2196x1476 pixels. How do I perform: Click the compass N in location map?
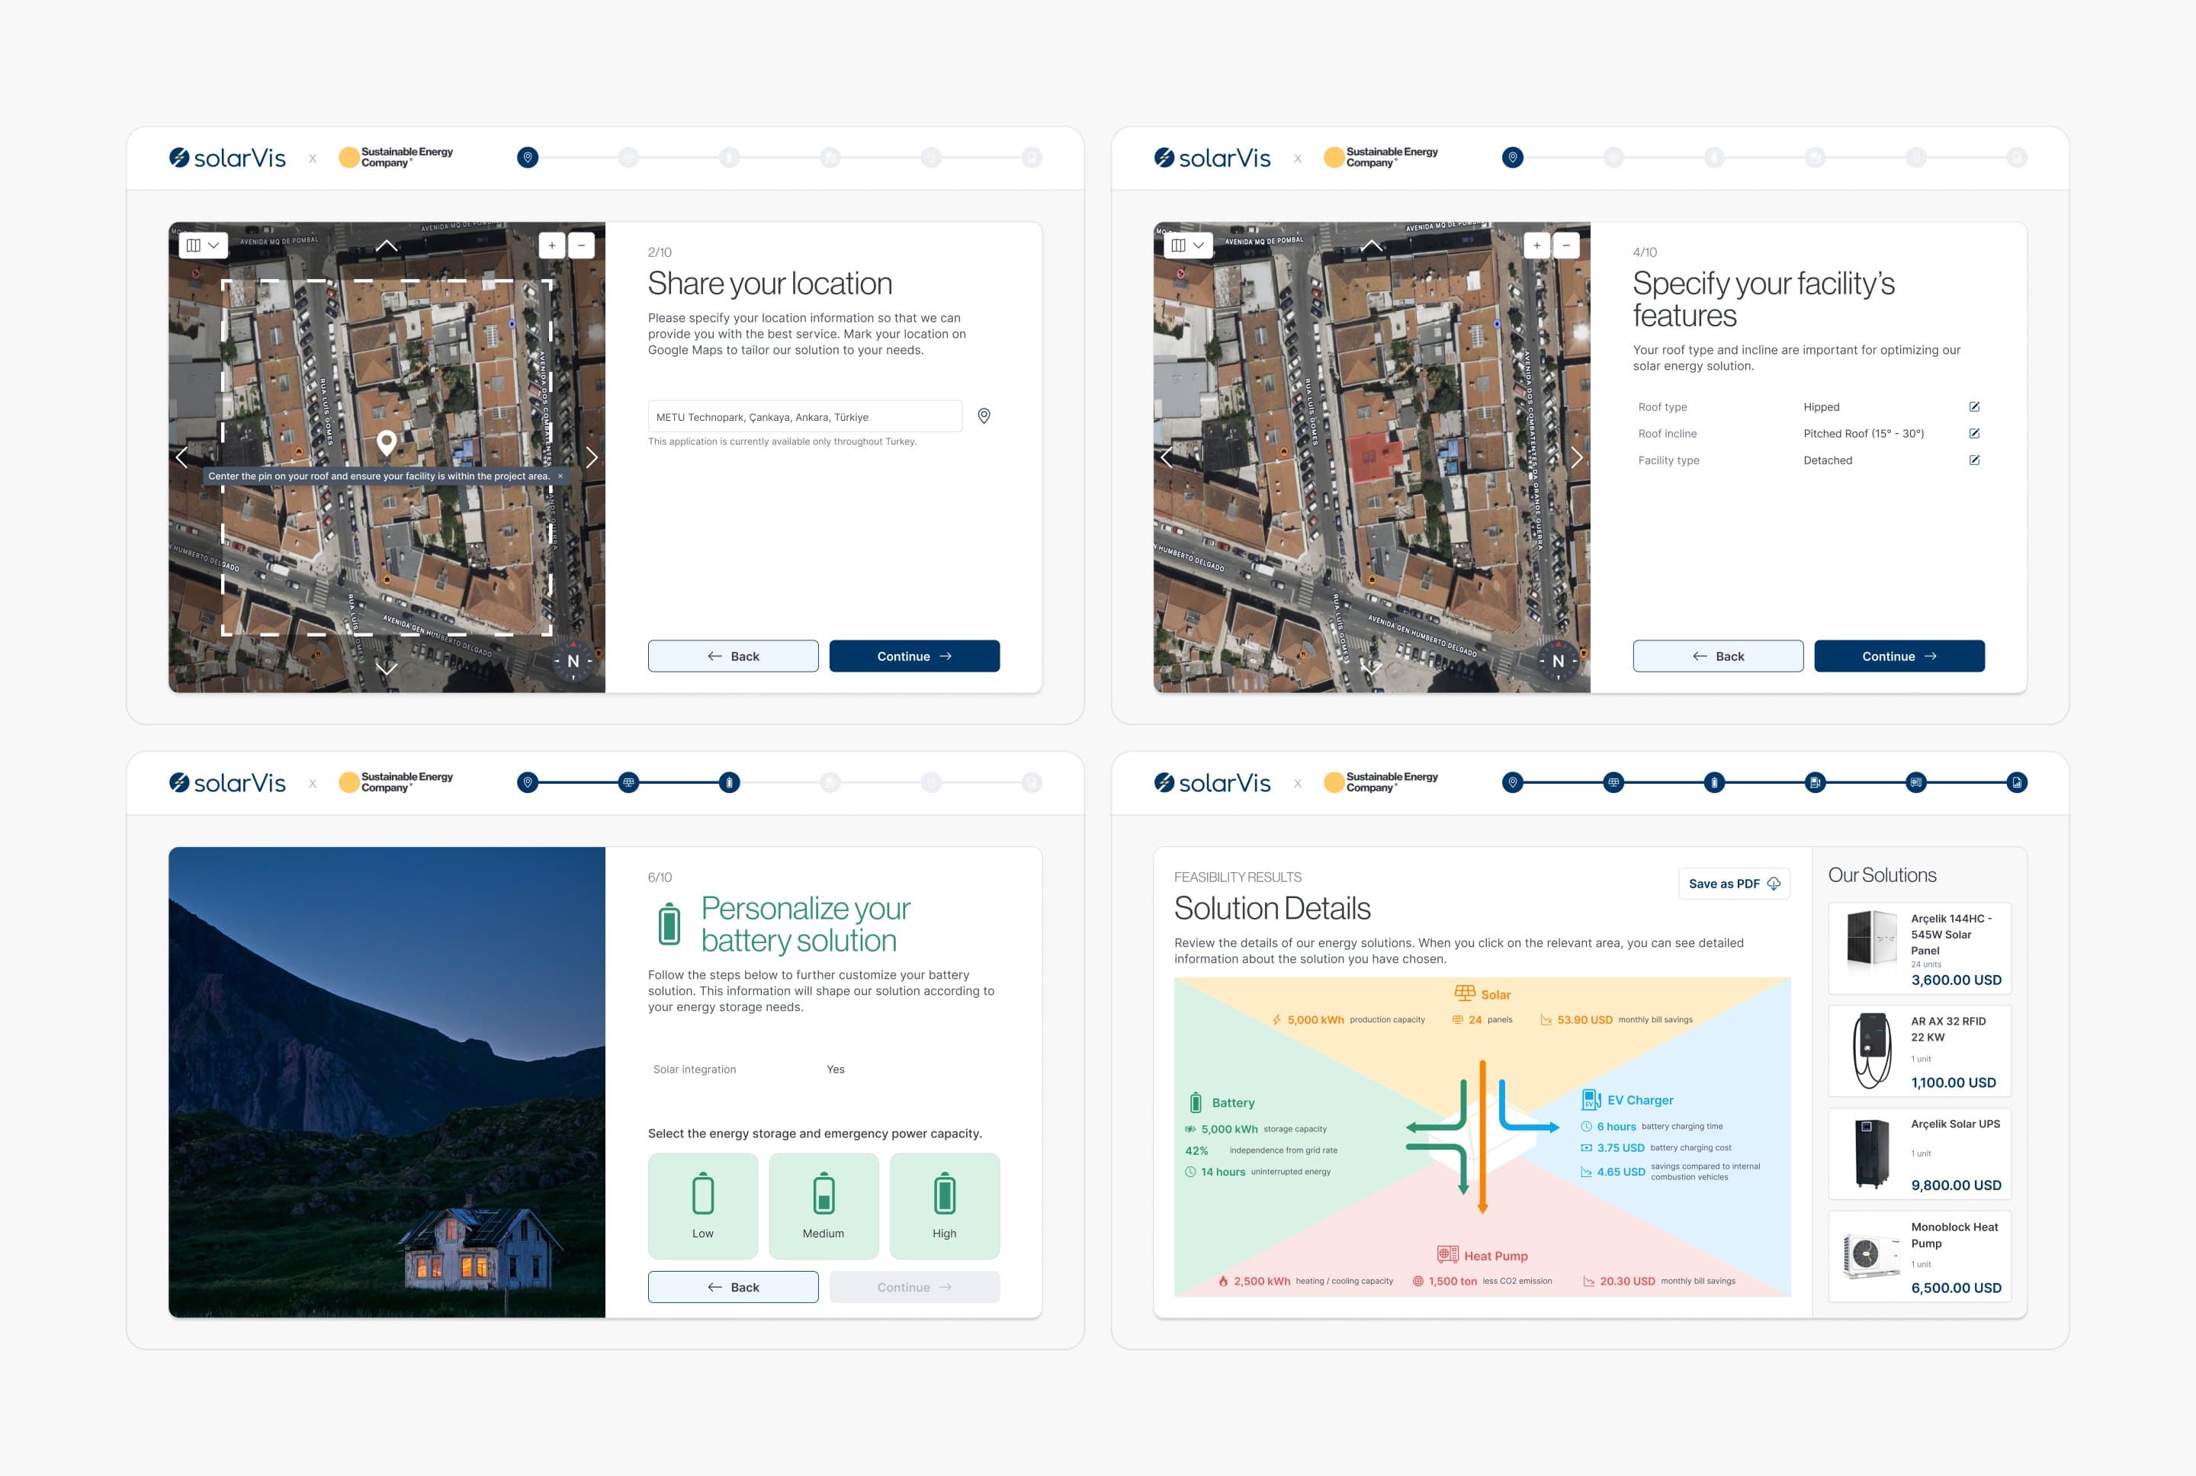tap(573, 661)
